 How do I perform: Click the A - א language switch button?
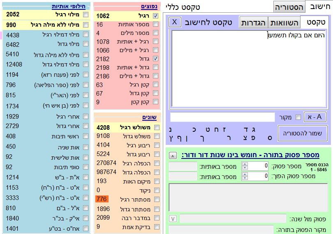(x=315, y=117)
